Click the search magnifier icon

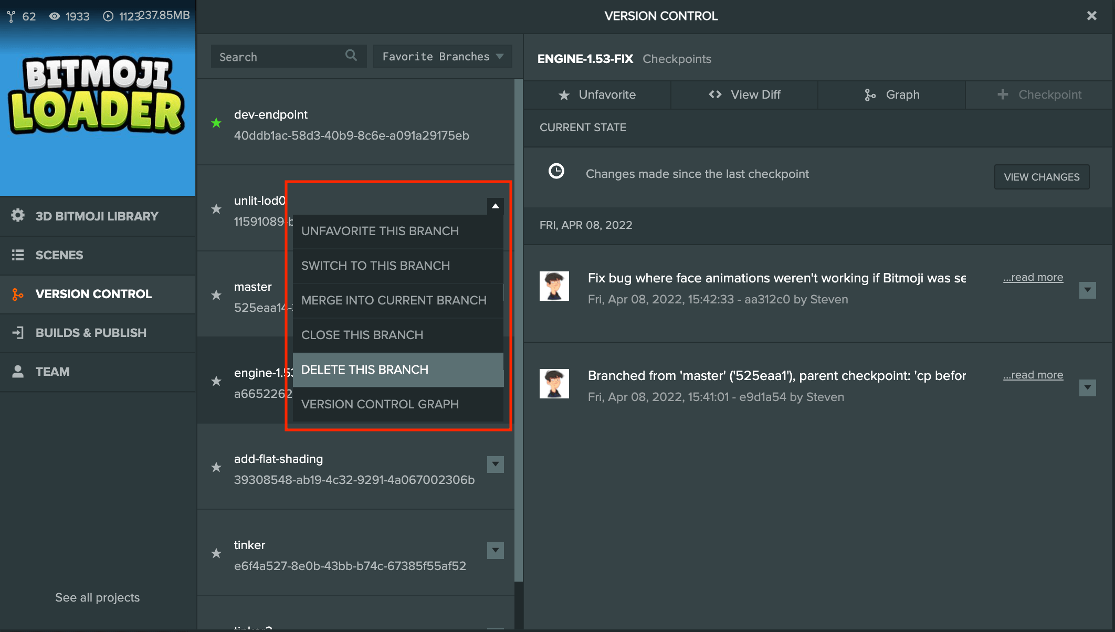click(x=351, y=56)
